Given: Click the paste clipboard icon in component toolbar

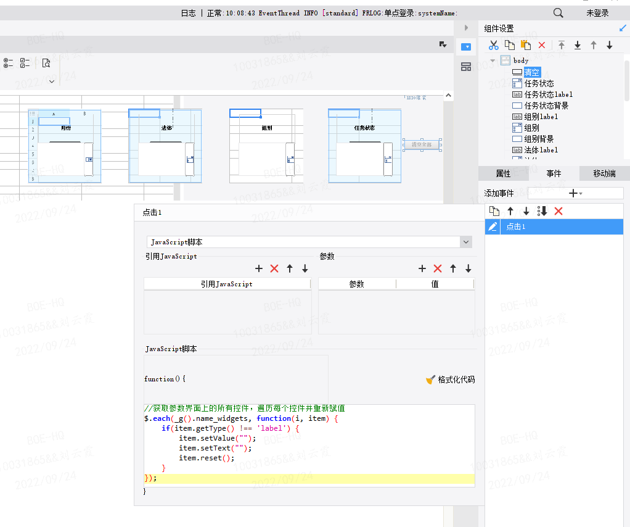Looking at the screenshot, I should (x=526, y=45).
